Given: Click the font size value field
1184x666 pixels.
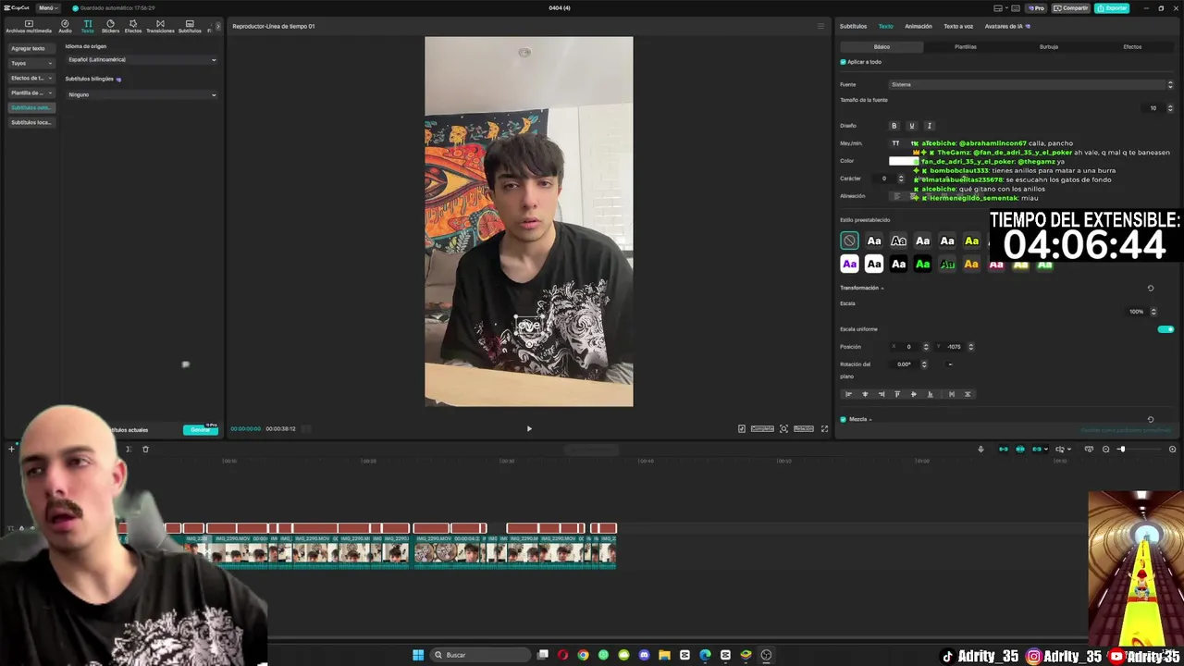Looking at the screenshot, I should click(x=1153, y=108).
